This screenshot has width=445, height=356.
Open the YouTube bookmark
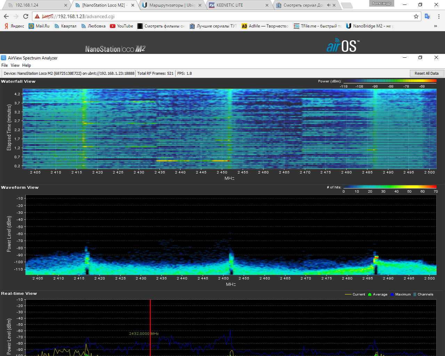point(121,26)
